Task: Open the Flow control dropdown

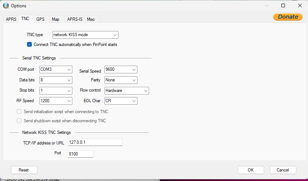Action: click(126, 90)
